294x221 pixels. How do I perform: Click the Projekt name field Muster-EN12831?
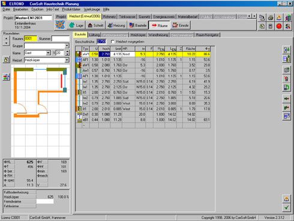pyautogui.click(x=33, y=18)
